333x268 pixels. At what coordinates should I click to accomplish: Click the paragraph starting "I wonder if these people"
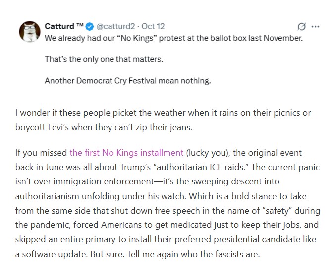pos(164,113)
